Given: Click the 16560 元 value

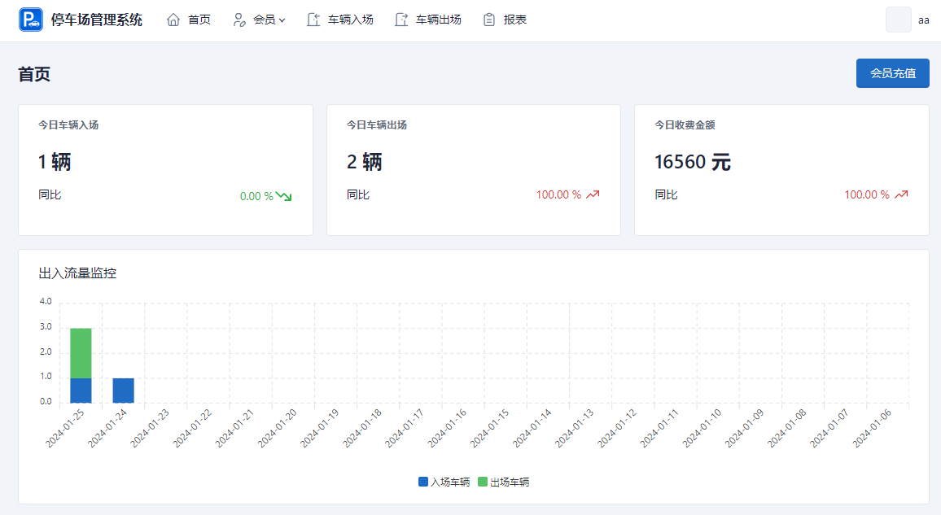Looking at the screenshot, I should [x=693, y=162].
